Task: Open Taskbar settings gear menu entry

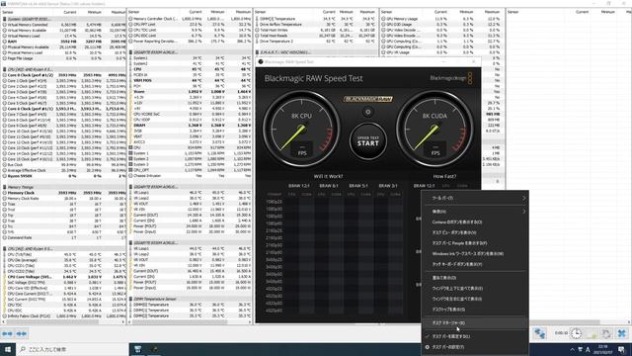Action: 475,347
